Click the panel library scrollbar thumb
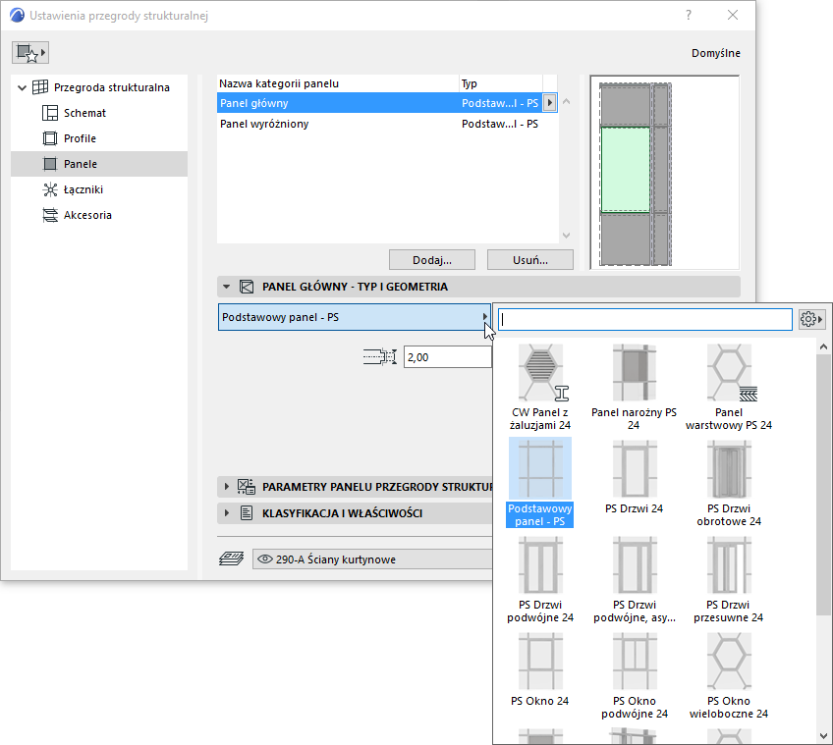 point(823,484)
